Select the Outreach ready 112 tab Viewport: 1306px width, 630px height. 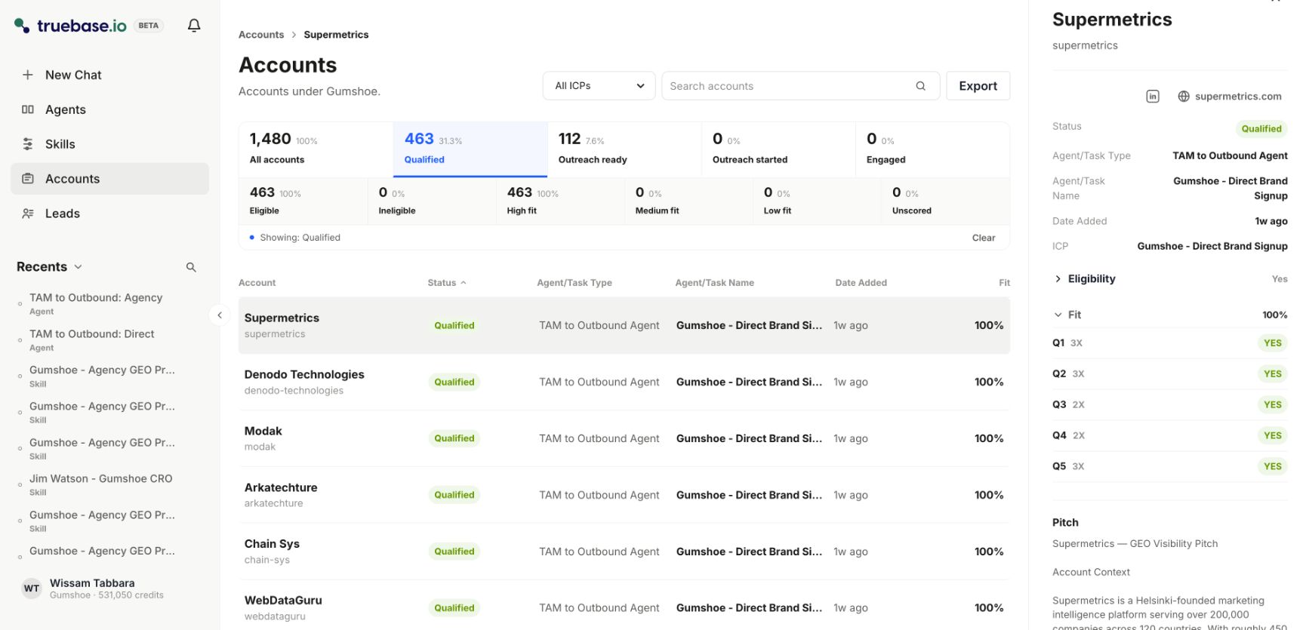click(x=624, y=149)
